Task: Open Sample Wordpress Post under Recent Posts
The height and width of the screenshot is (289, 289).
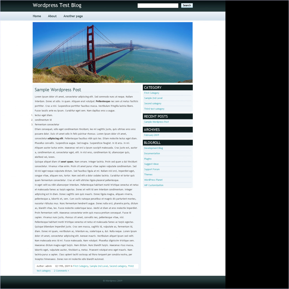Action: pyautogui.click(x=156, y=122)
